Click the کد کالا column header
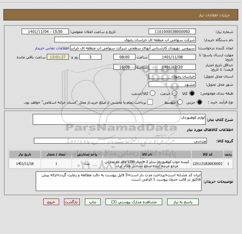242x234 pixels. pos(208,154)
